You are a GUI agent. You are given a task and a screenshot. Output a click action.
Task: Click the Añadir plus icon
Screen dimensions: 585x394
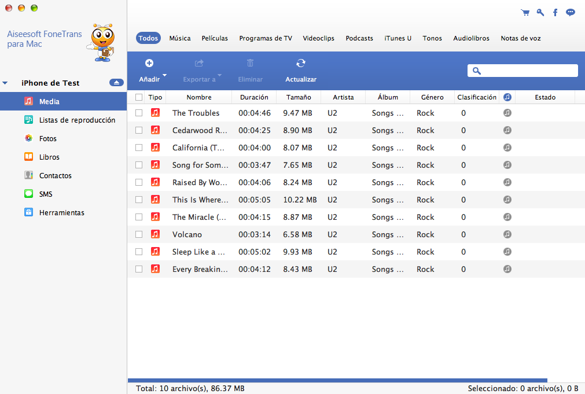149,63
